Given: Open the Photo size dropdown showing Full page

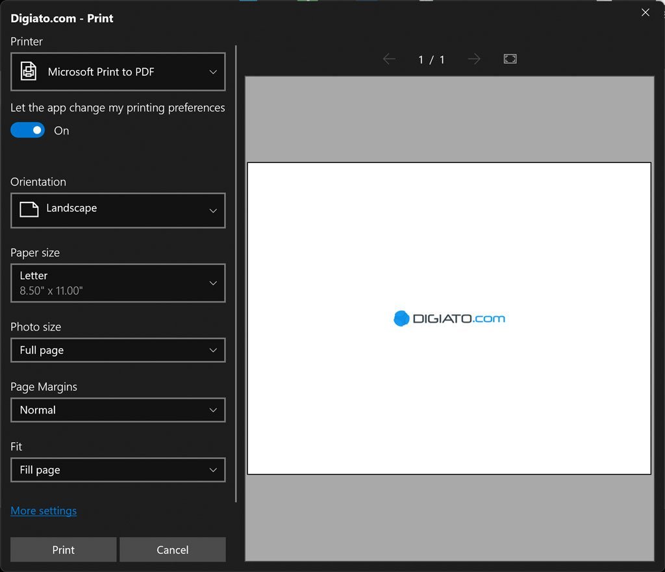Looking at the screenshot, I should coord(118,350).
